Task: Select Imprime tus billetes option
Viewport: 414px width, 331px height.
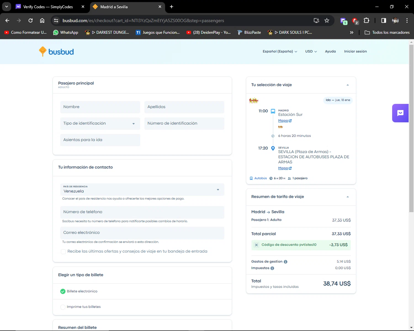Action: [63, 307]
